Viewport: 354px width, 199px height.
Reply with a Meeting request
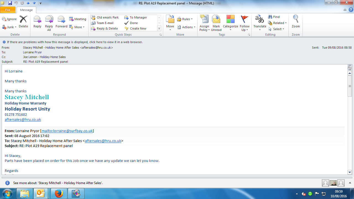coord(78,19)
